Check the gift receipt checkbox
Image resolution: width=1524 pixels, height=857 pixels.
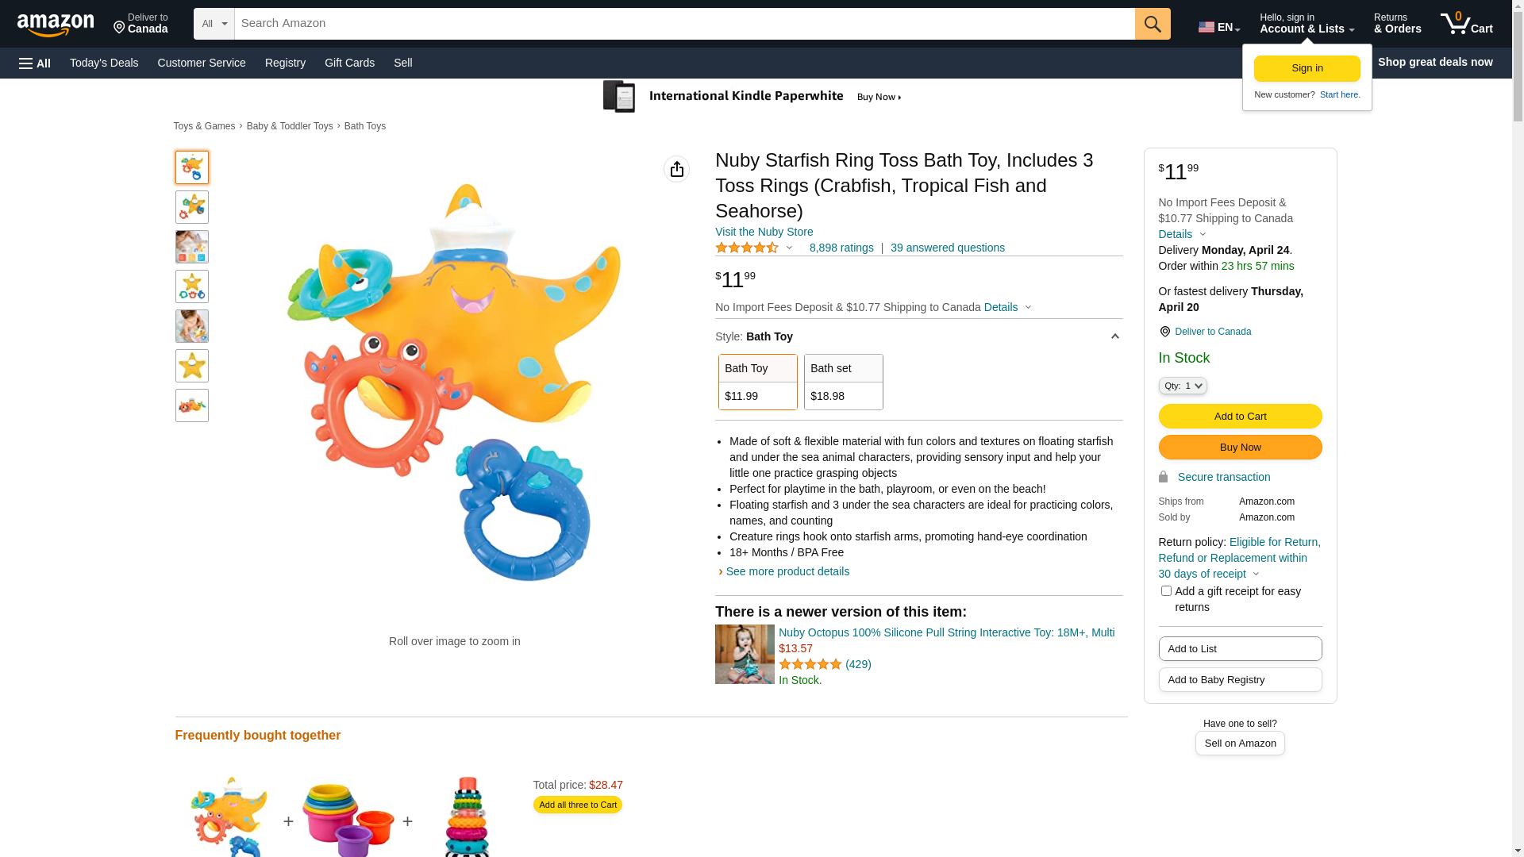pyautogui.click(x=1166, y=591)
